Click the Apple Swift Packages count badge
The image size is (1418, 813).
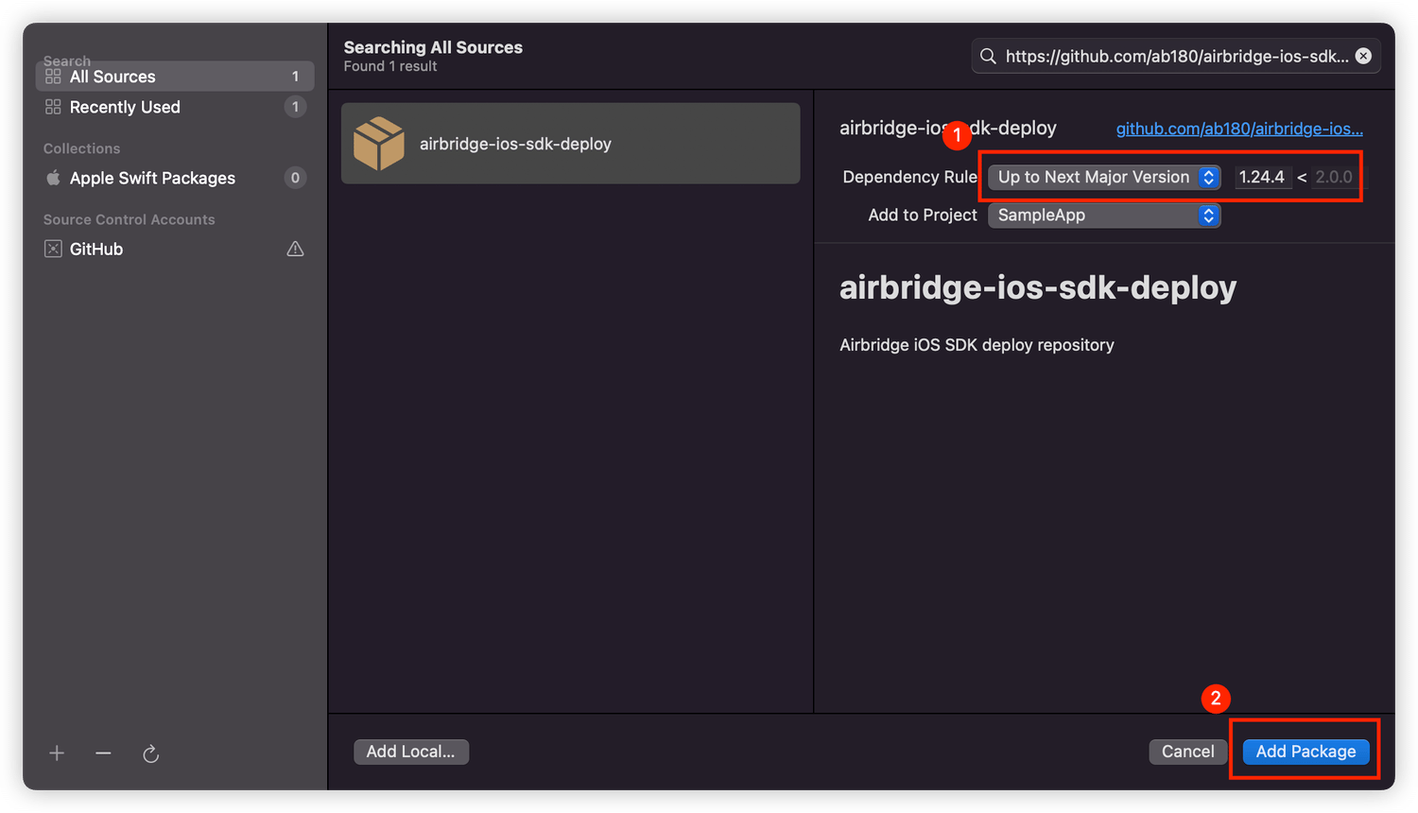[x=295, y=178]
